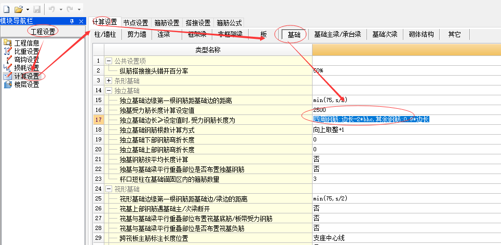Select row 筏形基础边缘第一根钢筋距基础边/梁边的距离
The image size is (501, 245).
pyautogui.click(x=208, y=199)
